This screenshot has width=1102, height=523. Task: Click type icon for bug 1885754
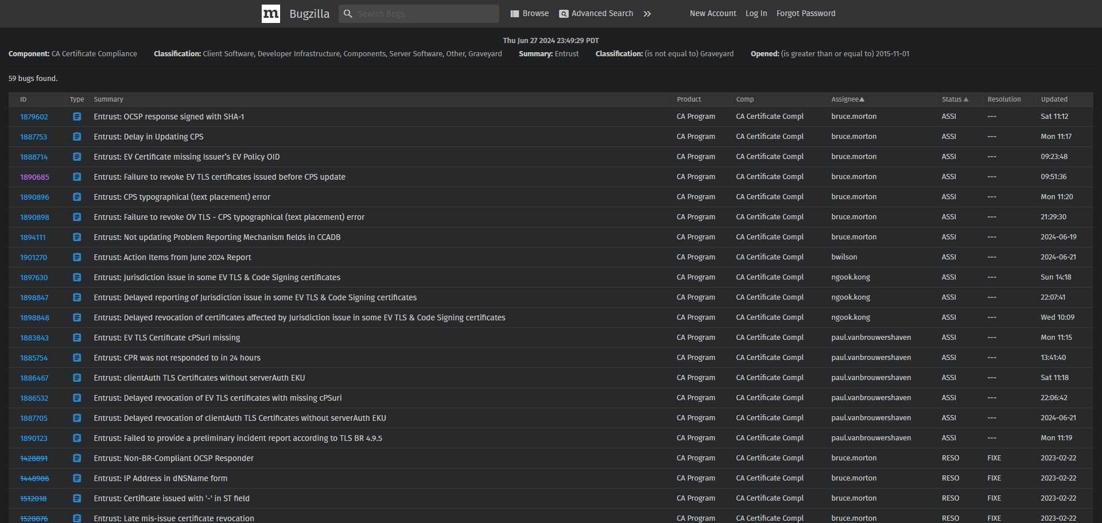click(77, 358)
